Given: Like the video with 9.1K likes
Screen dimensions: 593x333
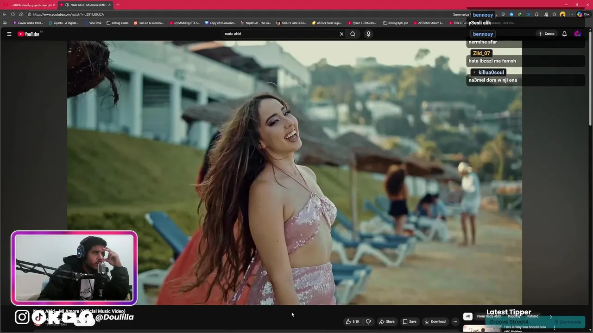Looking at the screenshot, I should (x=353, y=321).
